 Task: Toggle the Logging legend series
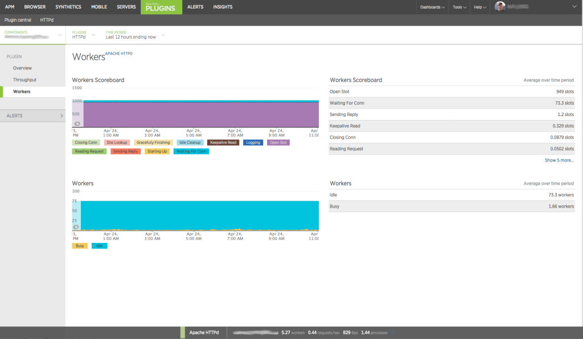pyautogui.click(x=253, y=143)
